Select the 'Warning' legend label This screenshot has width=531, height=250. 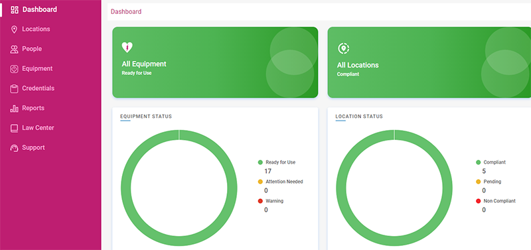[x=274, y=201]
